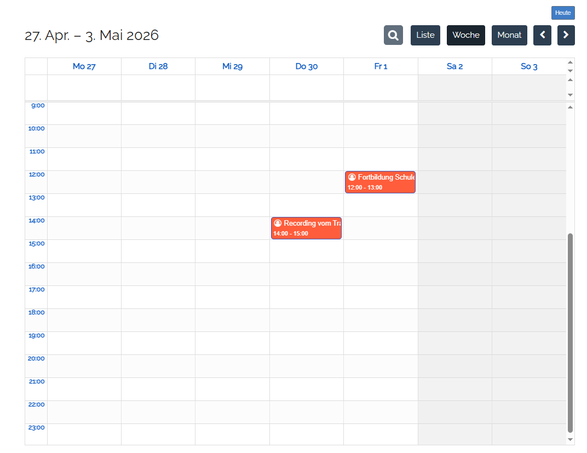Screen dimensions: 587x453
Task: Open the Do 30 day header
Action: pyautogui.click(x=307, y=66)
